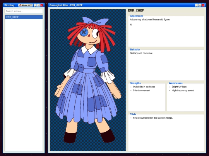The image size is (209, 156).
Task: Close the Ontological Atlas window
Action: pyautogui.click(x=203, y=5)
